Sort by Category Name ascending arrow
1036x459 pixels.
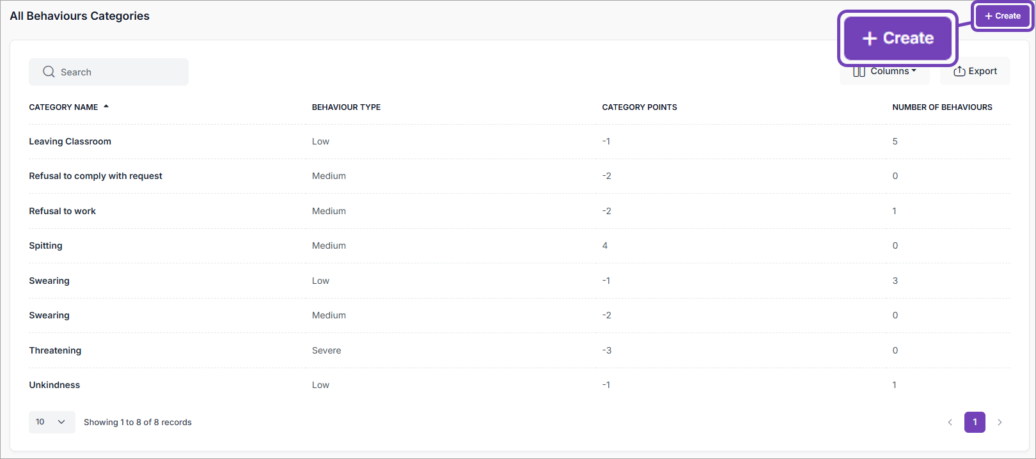point(106,107)
